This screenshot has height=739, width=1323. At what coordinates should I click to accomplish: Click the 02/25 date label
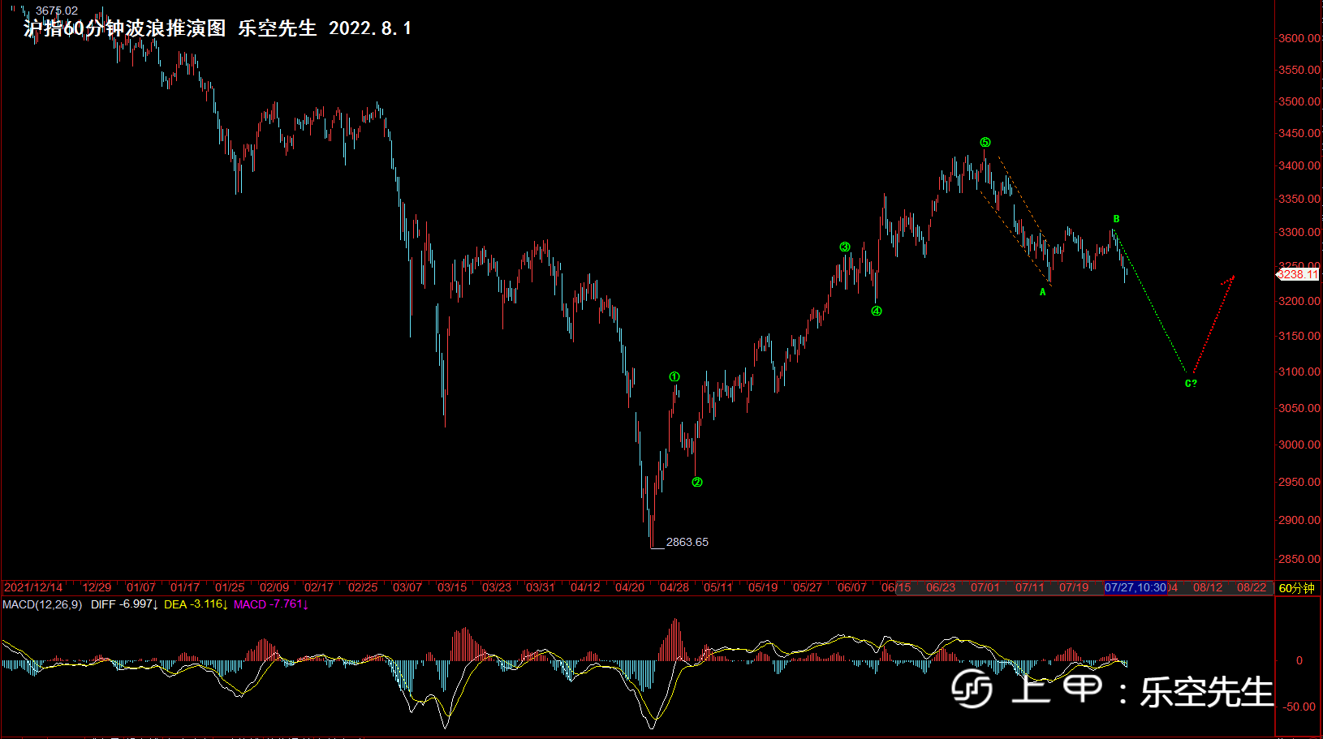coord(363,587)
